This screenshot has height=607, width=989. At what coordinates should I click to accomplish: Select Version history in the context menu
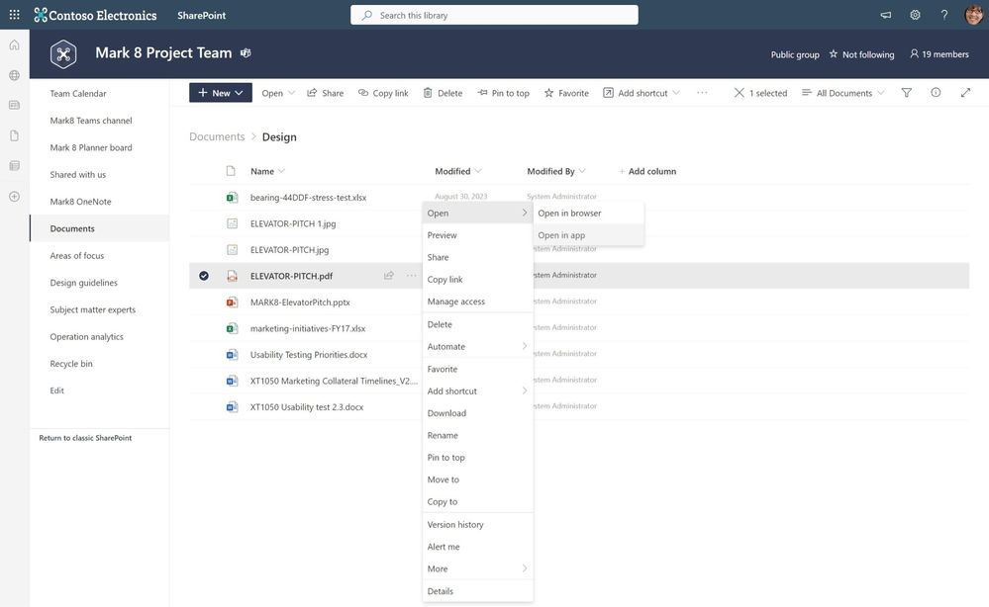[x=477, y=525]
